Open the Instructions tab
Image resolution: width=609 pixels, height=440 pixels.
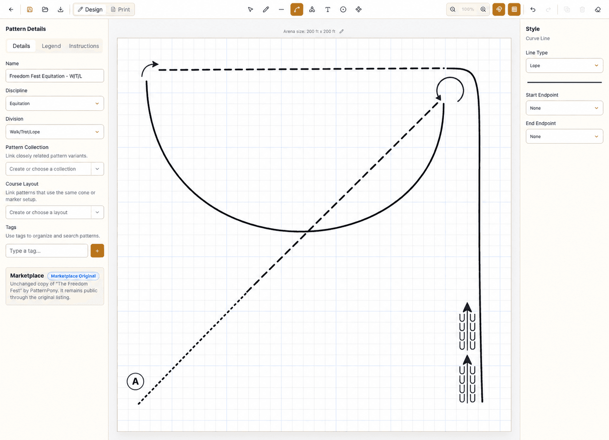tap(84, 46)
